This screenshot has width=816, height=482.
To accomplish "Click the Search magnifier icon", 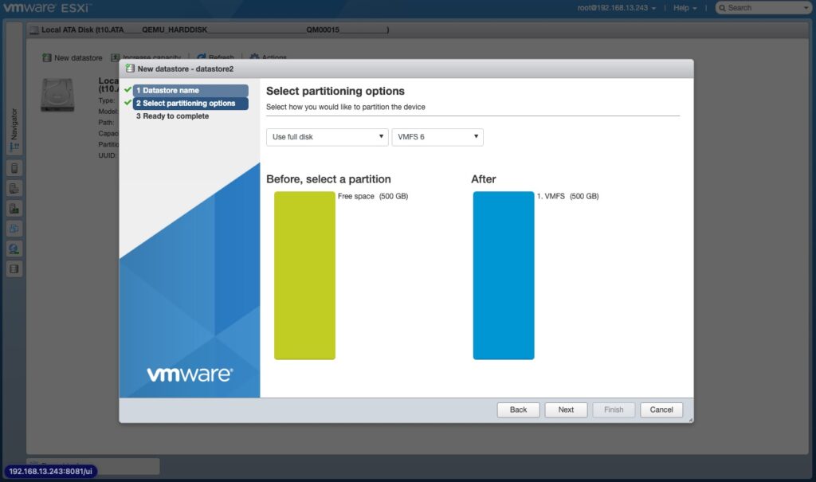I will pos(722,8).
